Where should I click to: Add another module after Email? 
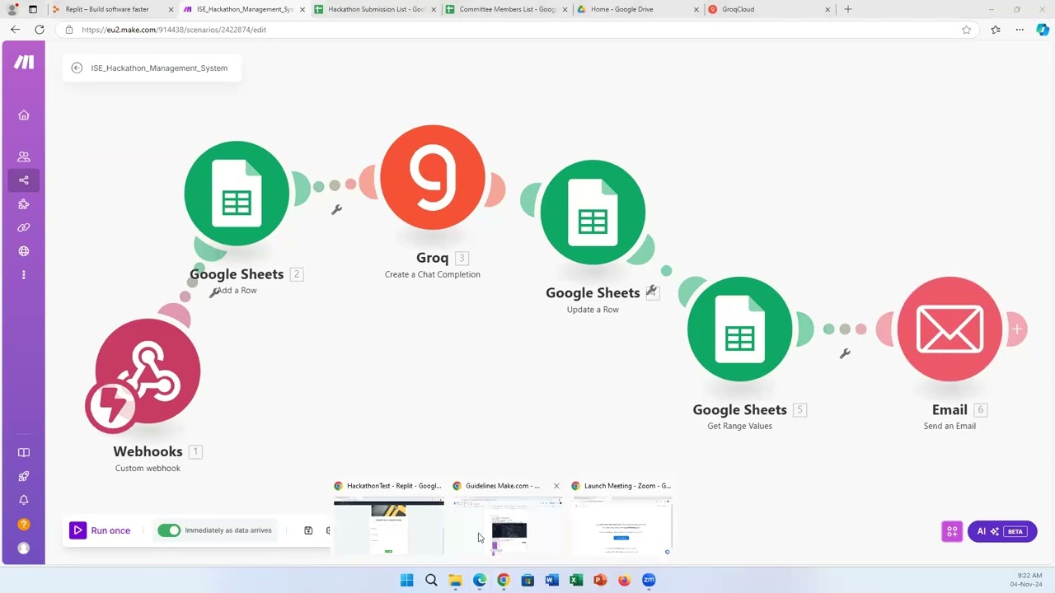[x=1017, y=329]
